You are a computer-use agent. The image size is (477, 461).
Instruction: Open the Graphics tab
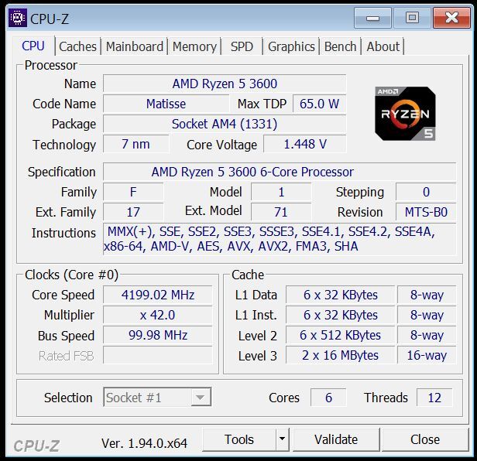click(291, 46)
